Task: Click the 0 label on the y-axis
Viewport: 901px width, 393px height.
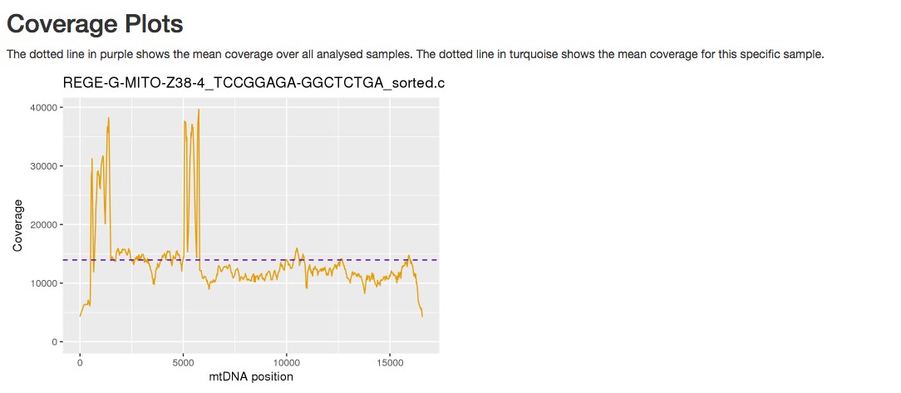Action: pyautogui.click(x=55, y=341)
